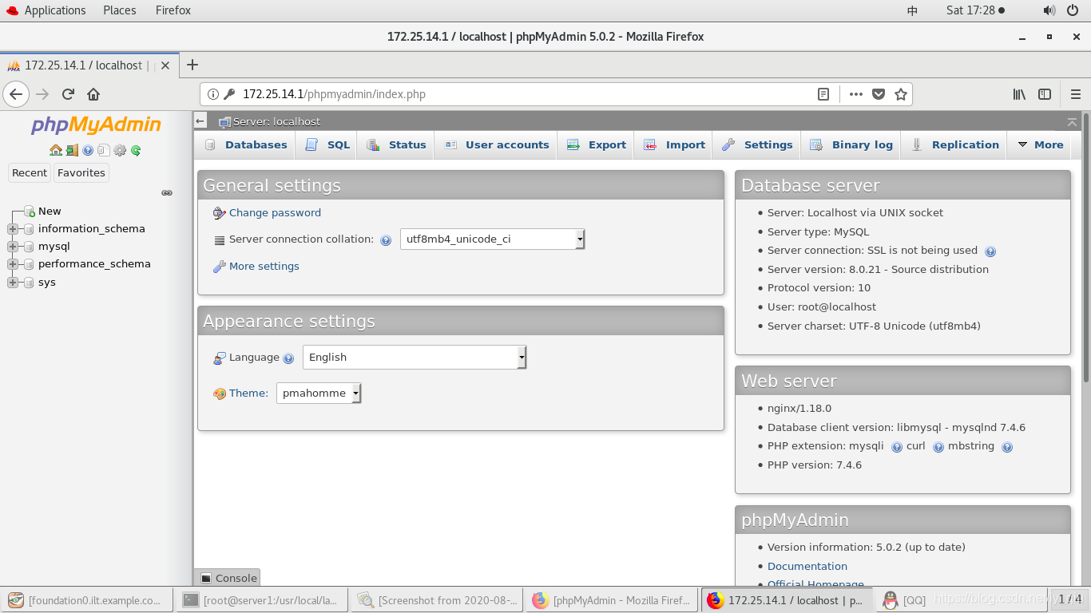Click help icon next to mbstring extension
Screen dimensions: 1091x613
pyautogui.click(x=1007, y=447)
